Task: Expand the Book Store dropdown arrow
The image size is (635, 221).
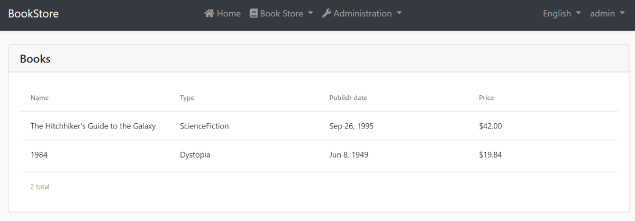Action: point(311,13)
